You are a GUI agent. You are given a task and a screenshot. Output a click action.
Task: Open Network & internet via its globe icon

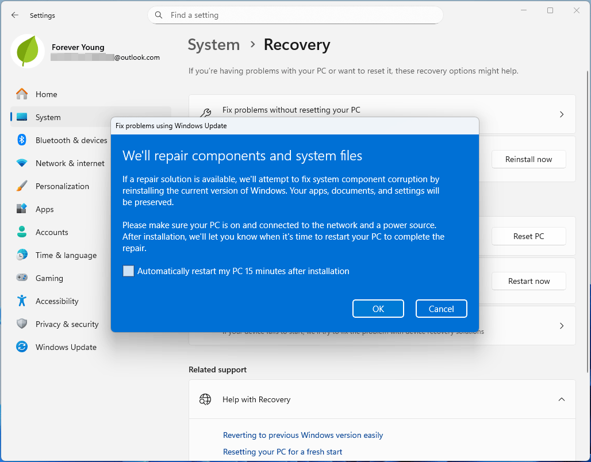click(23, 163)
